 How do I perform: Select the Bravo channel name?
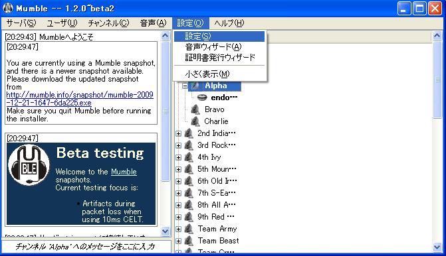point(215,109)
